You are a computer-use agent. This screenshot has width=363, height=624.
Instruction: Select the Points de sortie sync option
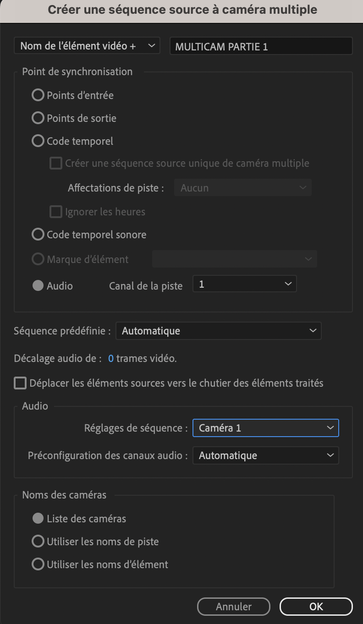coord(38,118)
